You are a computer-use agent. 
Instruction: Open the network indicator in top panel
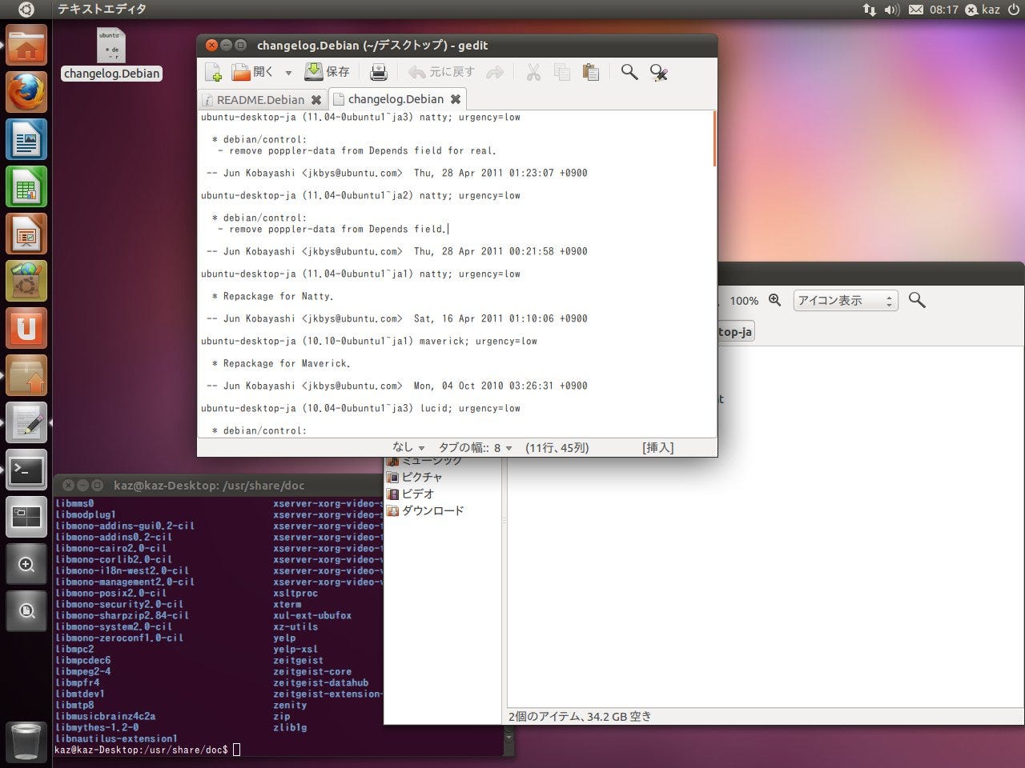pyautogui.click(x=869, y=10)
